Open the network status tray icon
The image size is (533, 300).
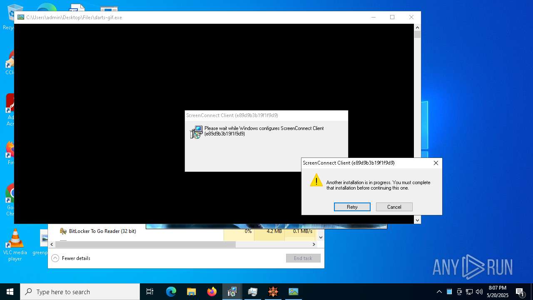tap(469, 292)
